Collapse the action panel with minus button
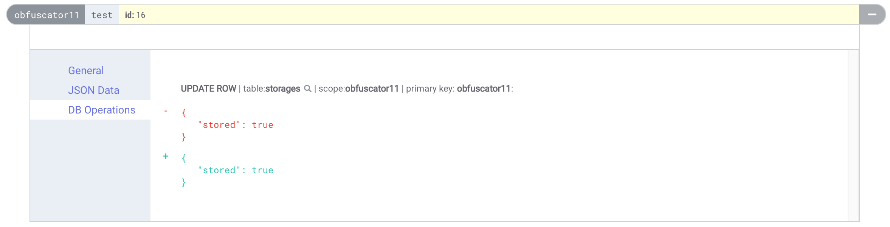 coord(872,15)
